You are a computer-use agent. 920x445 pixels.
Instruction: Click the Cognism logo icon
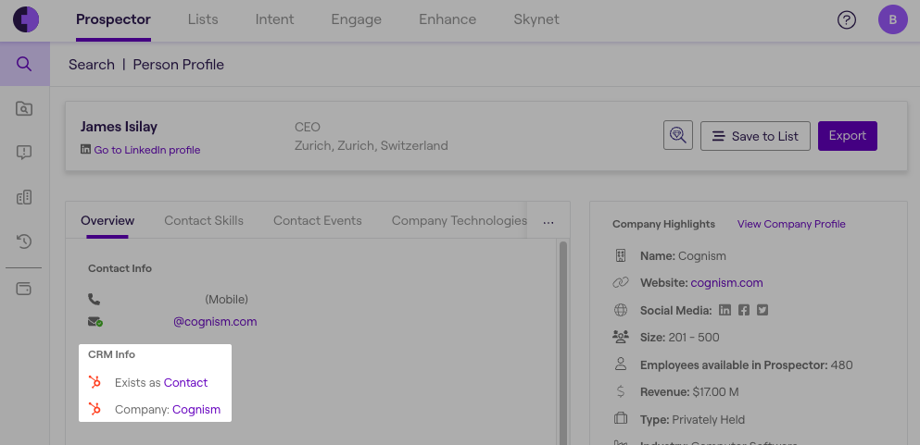coord(26,20)
